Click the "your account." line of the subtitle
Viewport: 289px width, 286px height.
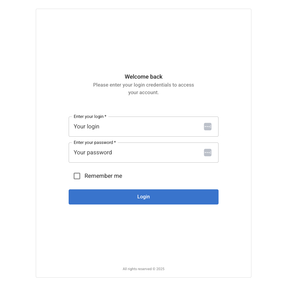(143, 93)
